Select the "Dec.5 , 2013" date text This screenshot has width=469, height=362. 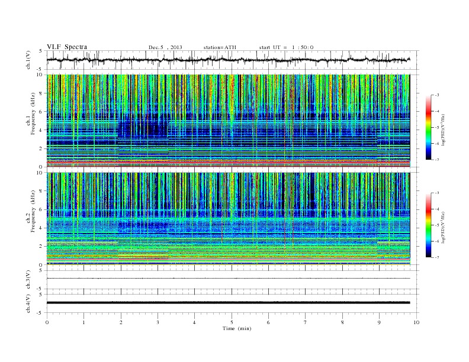[165, 47]
